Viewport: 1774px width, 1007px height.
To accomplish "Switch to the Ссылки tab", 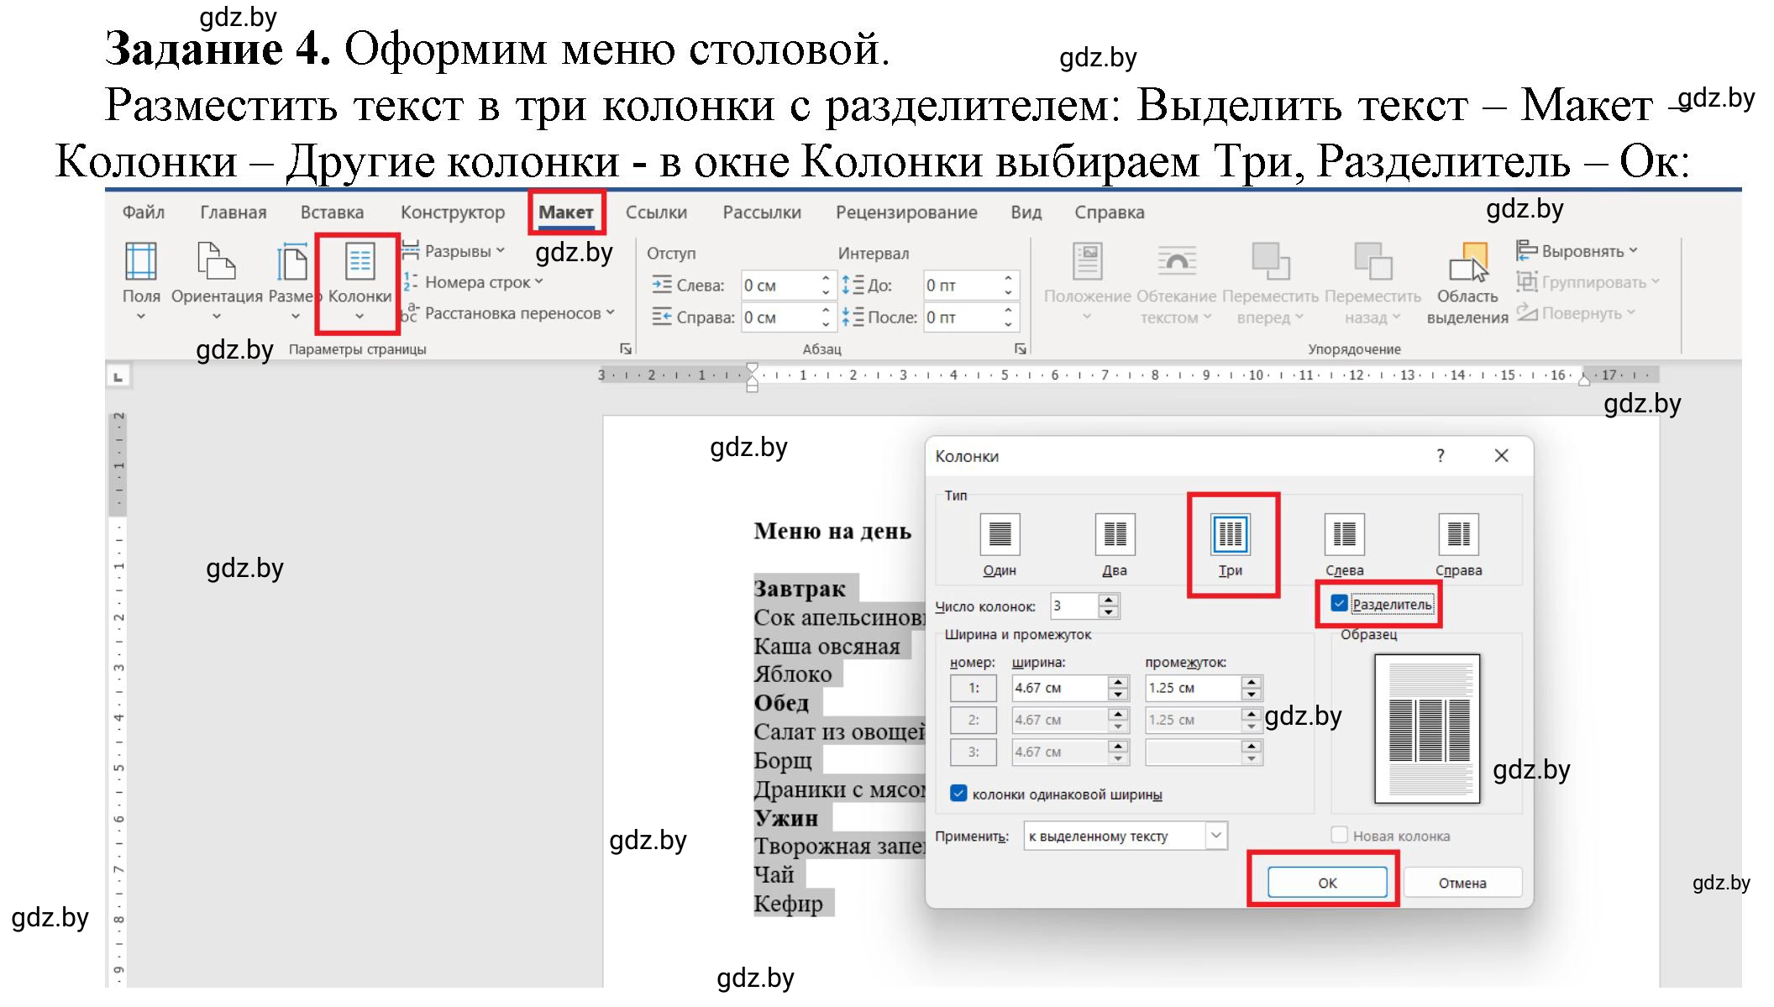I will click(x=656, y=212).
